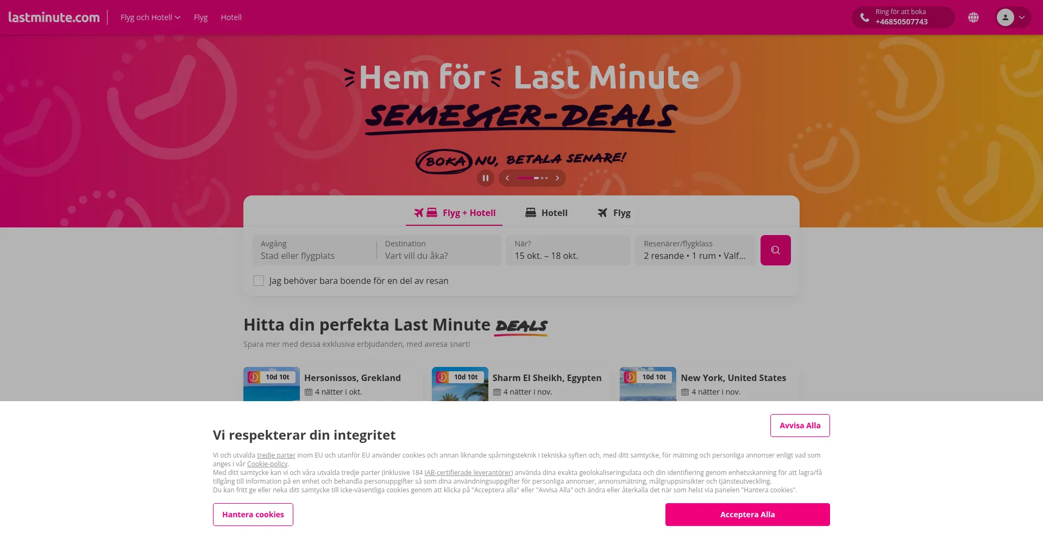Go to previous carousel slide
The image size is (1043, 539).
(507, 178)
